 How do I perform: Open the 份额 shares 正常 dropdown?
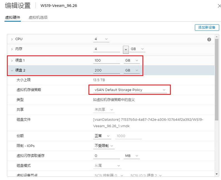[x=102, y=136]
